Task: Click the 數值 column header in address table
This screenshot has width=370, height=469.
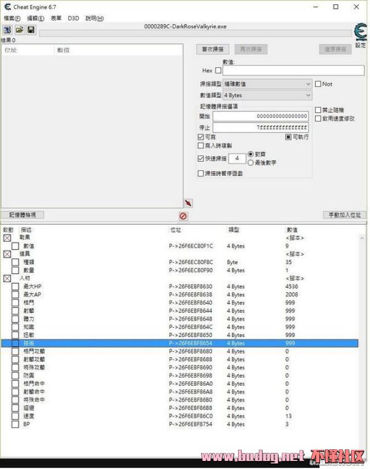Action: click(292, 230)
